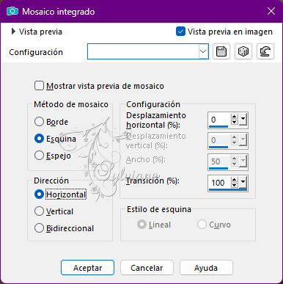Click the randomize parameters dice icon
Image resolution: width=283 pixels, height=284 pixels.
[243, 51]
